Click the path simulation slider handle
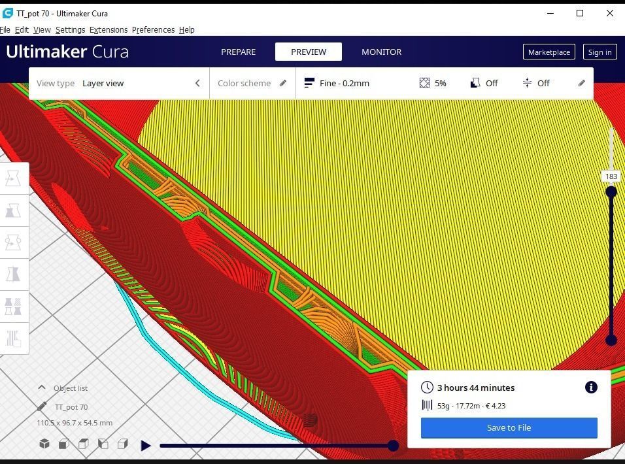This screenshot has width=625, height=464. pos(393,446)
